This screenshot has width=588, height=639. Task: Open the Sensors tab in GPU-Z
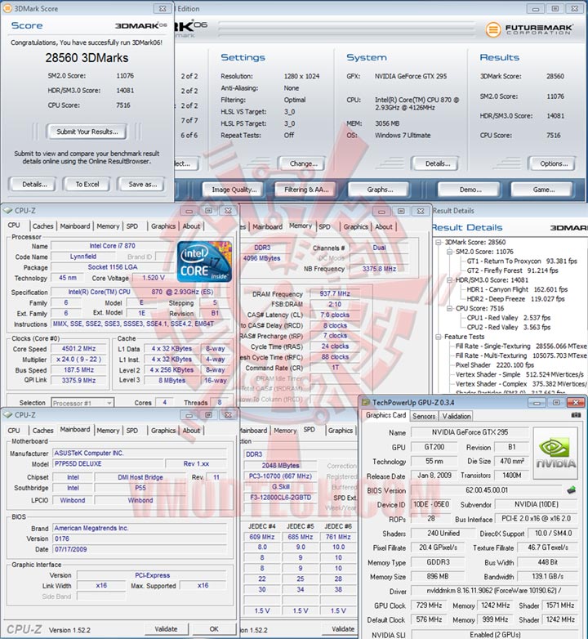(x=424, y=416)
